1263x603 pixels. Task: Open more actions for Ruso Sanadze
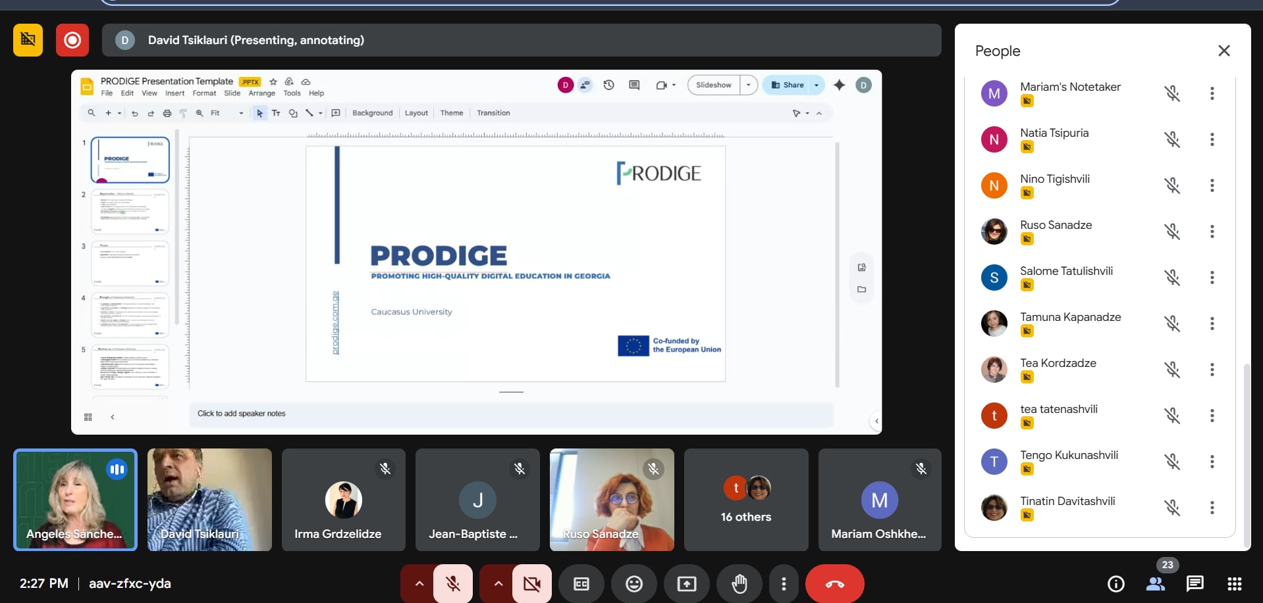coord(1212,231)
